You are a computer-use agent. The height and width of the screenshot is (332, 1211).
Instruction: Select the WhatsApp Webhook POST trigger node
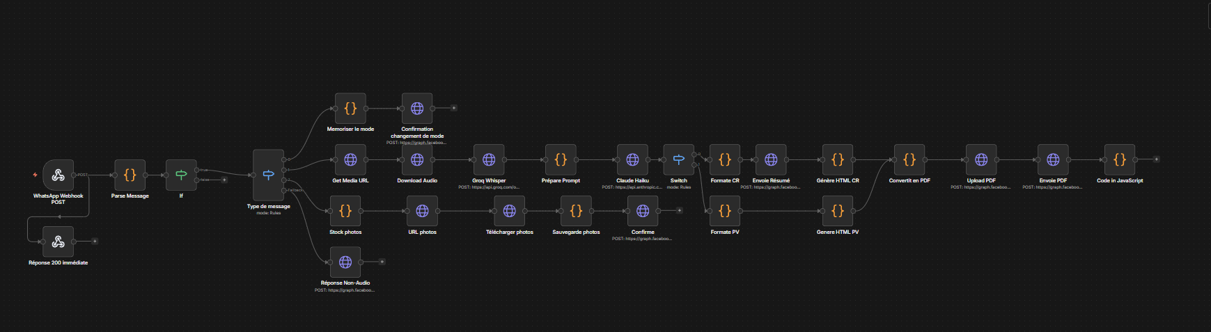tap(58, 175)
